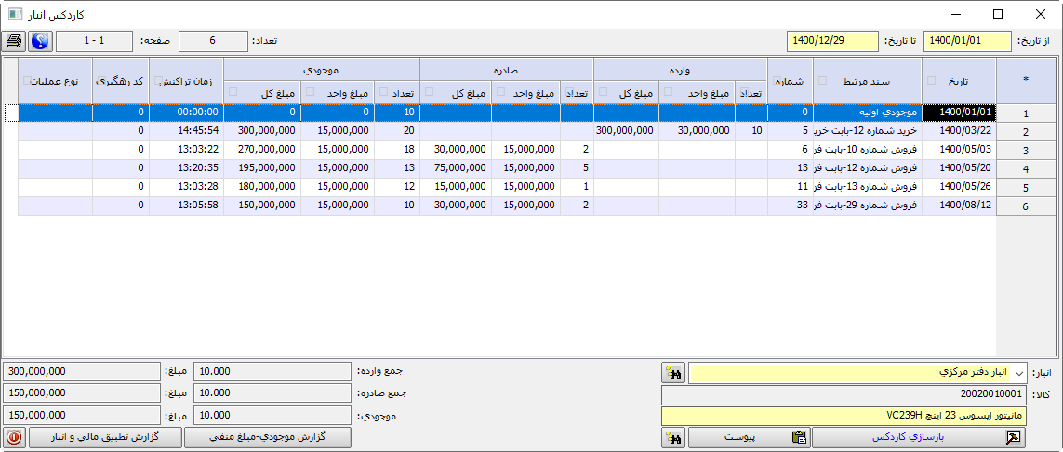Toggle the checkbox in the نوع عملیات column header

coord(27,80)
